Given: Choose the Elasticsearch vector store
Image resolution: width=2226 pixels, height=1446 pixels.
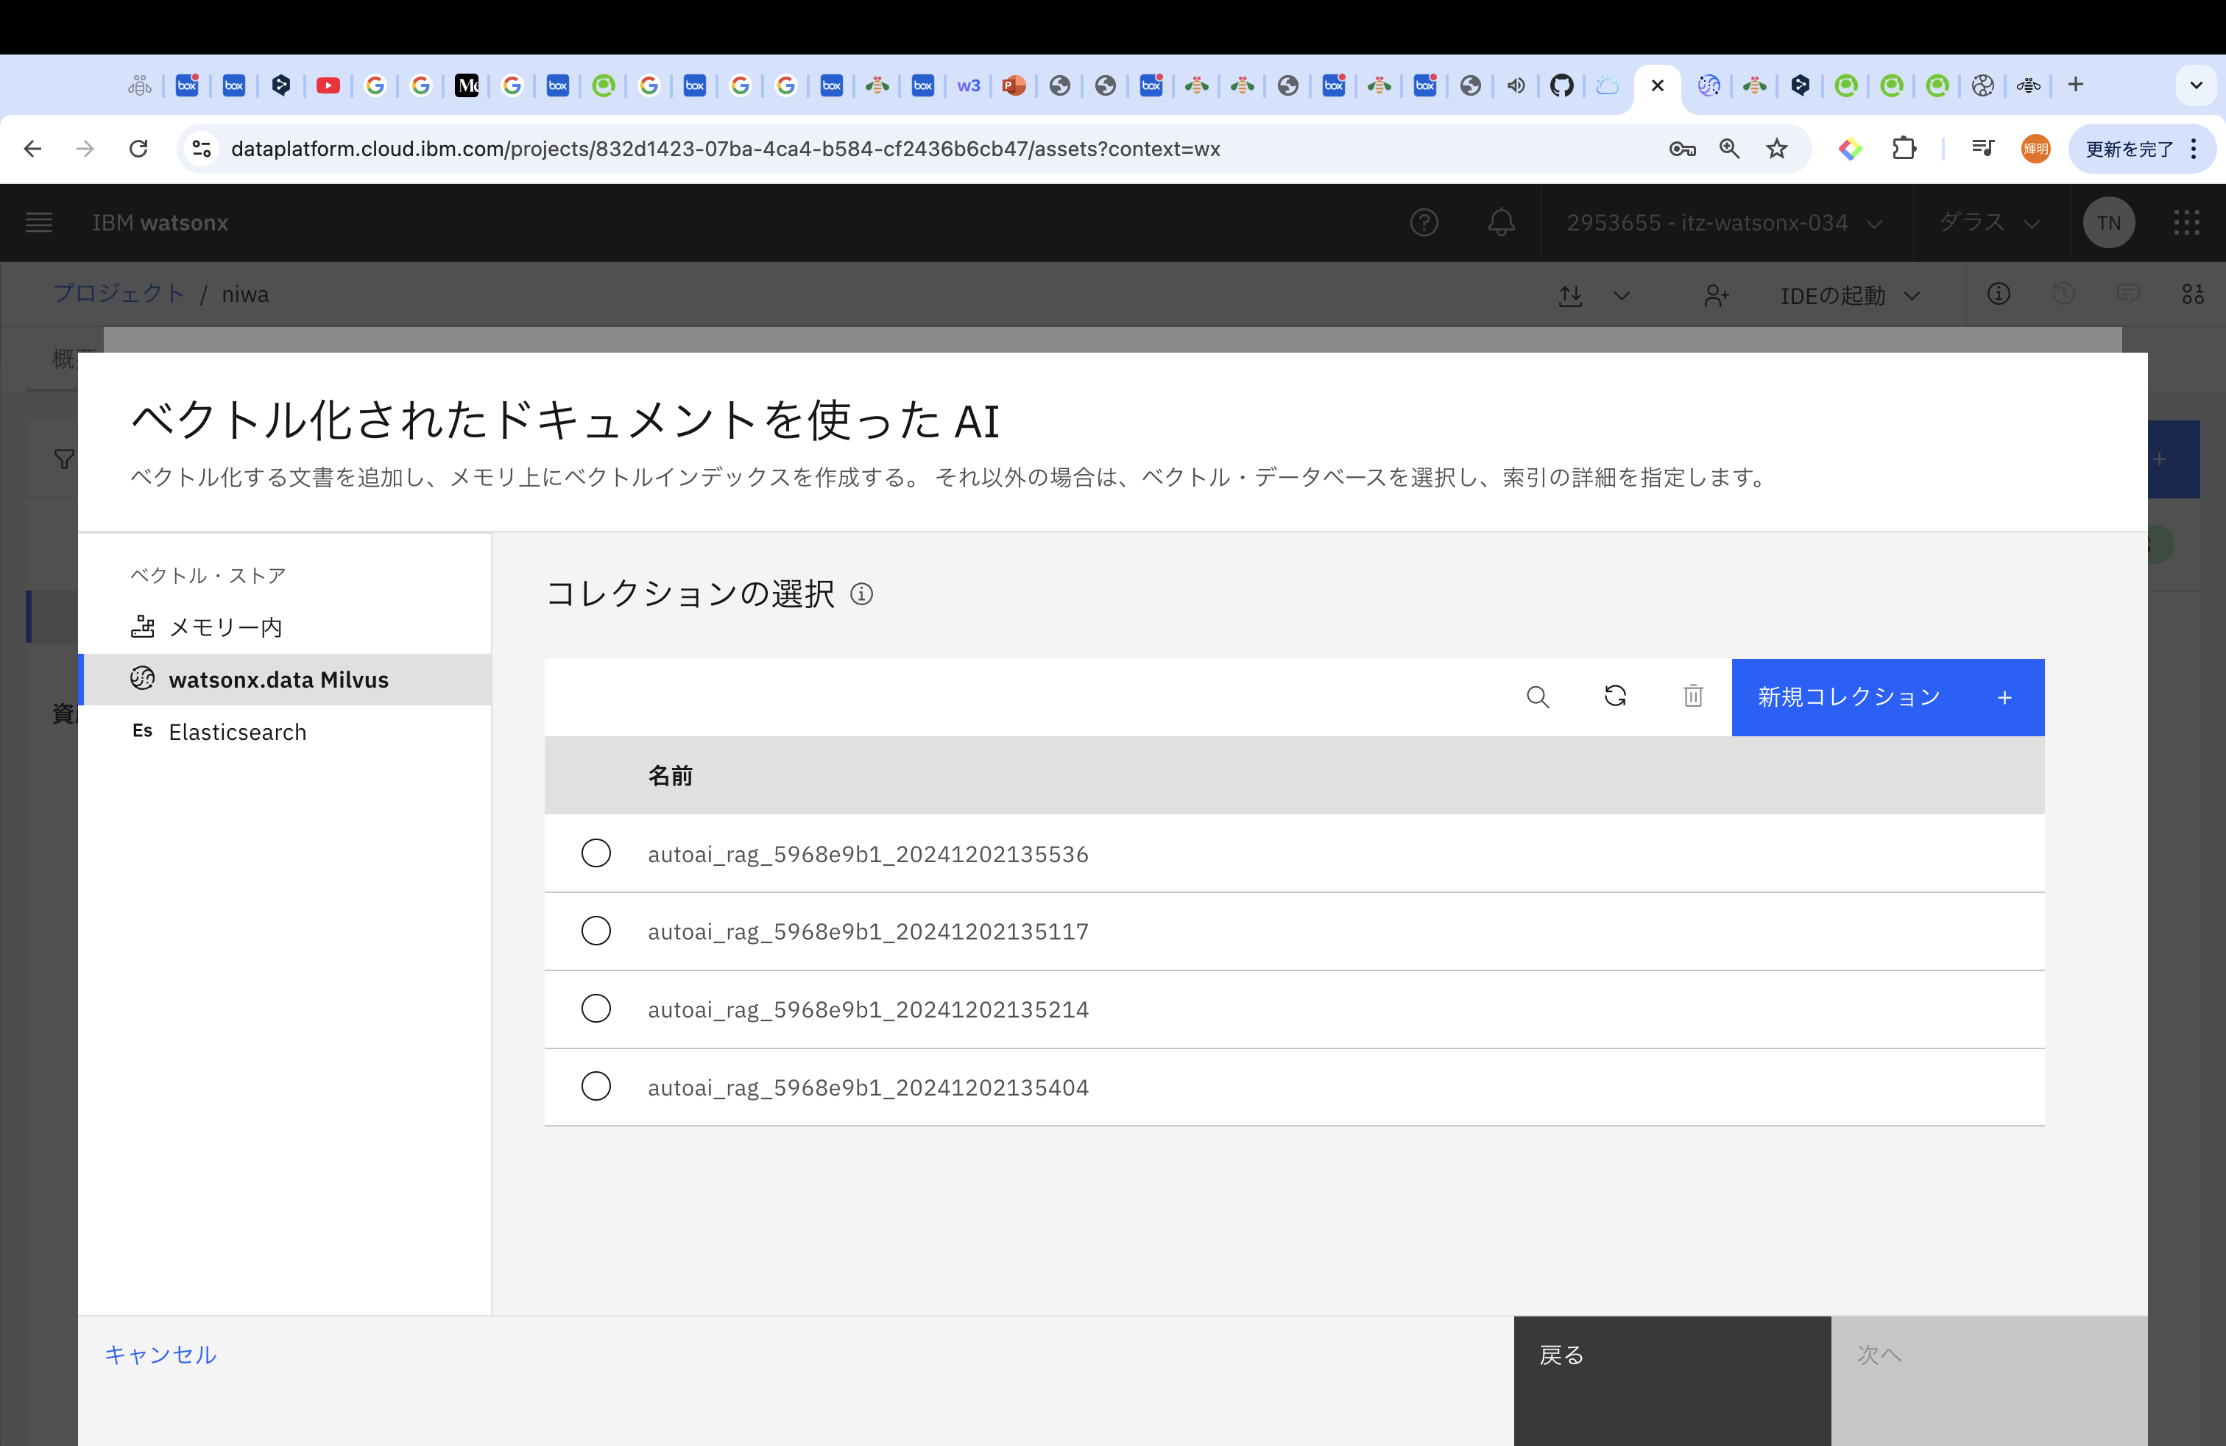Looking at the screenshot, I should [x=238, y=733].
